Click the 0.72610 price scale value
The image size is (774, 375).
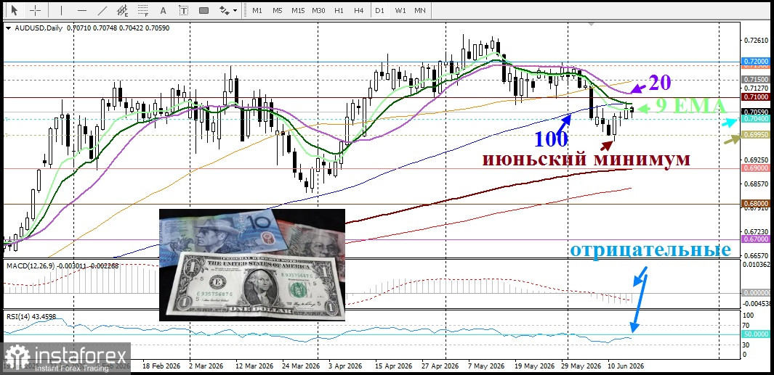pos(755,40)
